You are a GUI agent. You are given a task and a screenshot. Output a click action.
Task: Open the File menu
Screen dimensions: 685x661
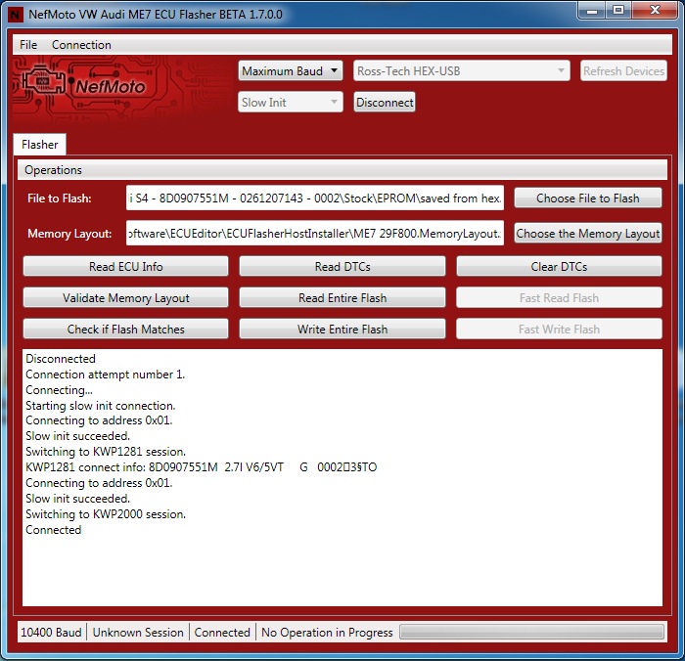pyautogui.click(x=28, y=45)
